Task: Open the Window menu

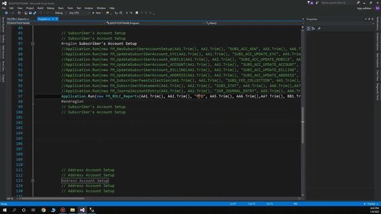Action: [101, 8]
